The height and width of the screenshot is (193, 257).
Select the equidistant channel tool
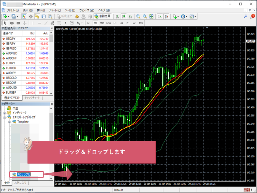pyautogui.click(x=52, y=23)
